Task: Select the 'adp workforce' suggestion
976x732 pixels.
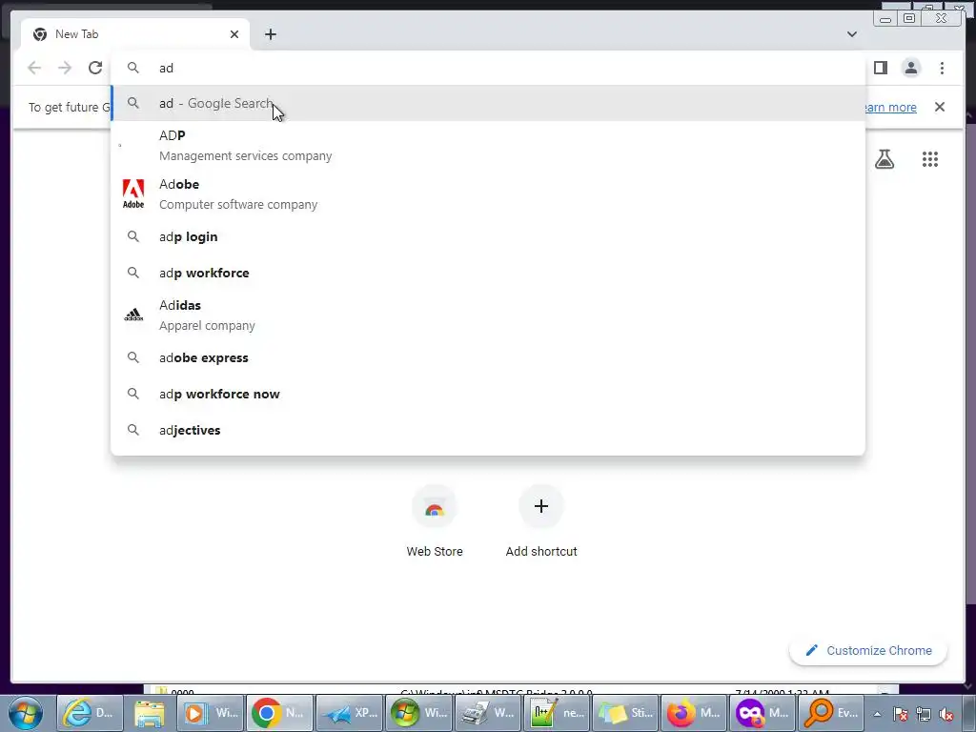Action: point(488,273)
